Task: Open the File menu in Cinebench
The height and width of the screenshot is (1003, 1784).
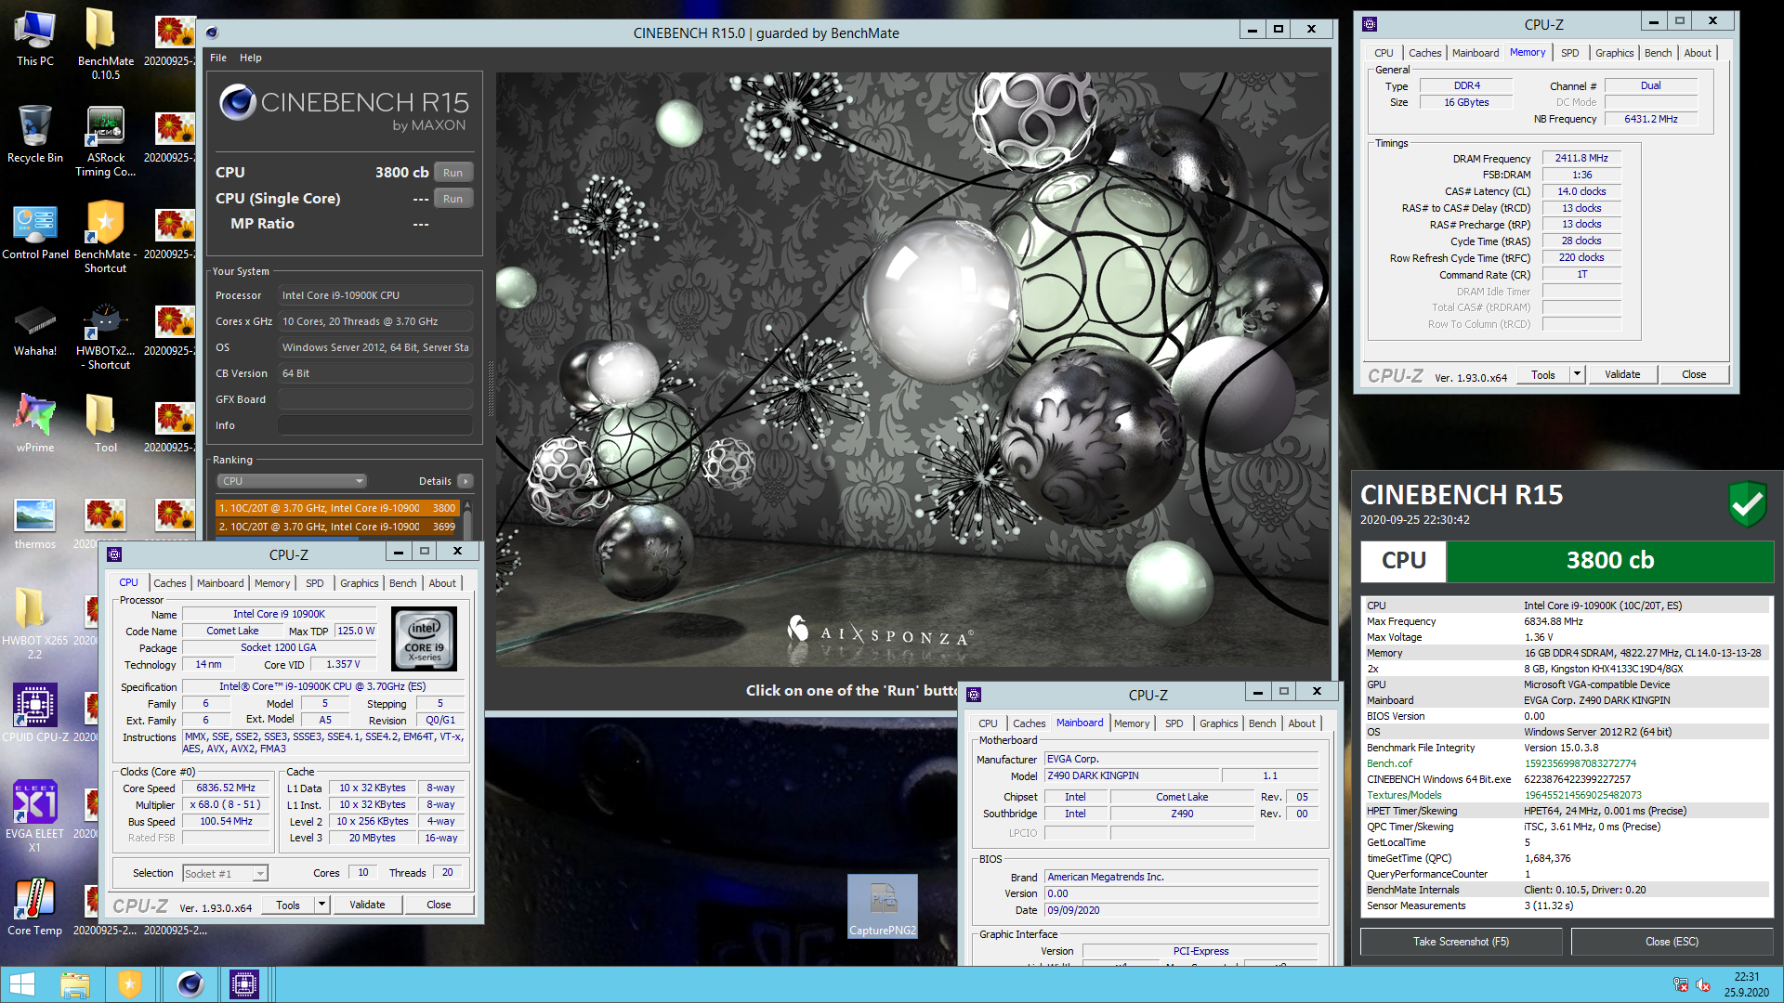Action: [218, 58]
